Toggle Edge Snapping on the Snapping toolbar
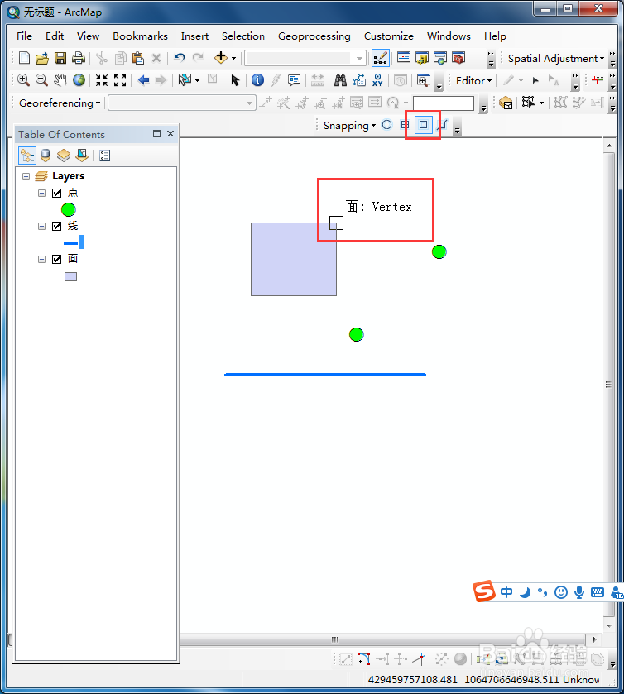Image resolution: width=624 pixels, height=694 pixels. (443, 125)
